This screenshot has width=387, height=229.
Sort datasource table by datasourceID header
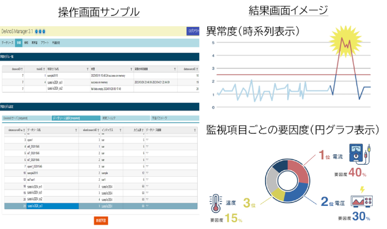tap(16, 130)
